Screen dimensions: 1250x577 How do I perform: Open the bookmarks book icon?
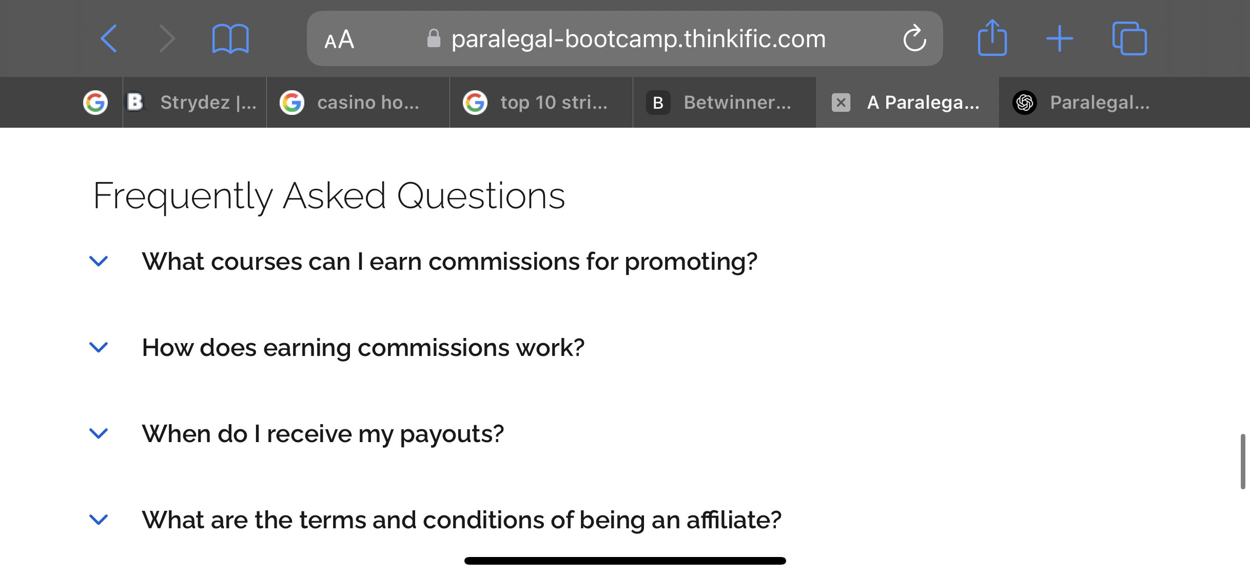pos(230,38)
